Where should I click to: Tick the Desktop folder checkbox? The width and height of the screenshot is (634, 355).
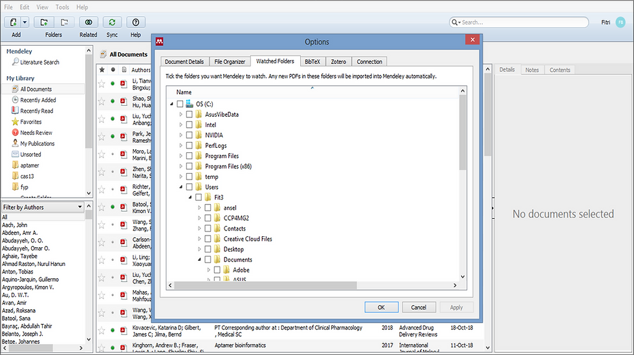point(208,249)
